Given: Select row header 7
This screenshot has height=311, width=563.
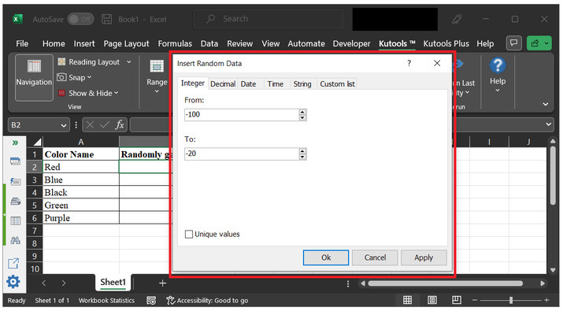Looking at the screenshot, I should 35,231.
